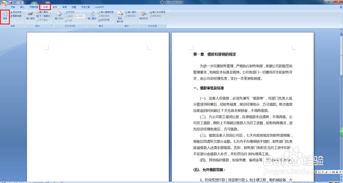Click 交叉引用 cross-reference

(104, 20)
